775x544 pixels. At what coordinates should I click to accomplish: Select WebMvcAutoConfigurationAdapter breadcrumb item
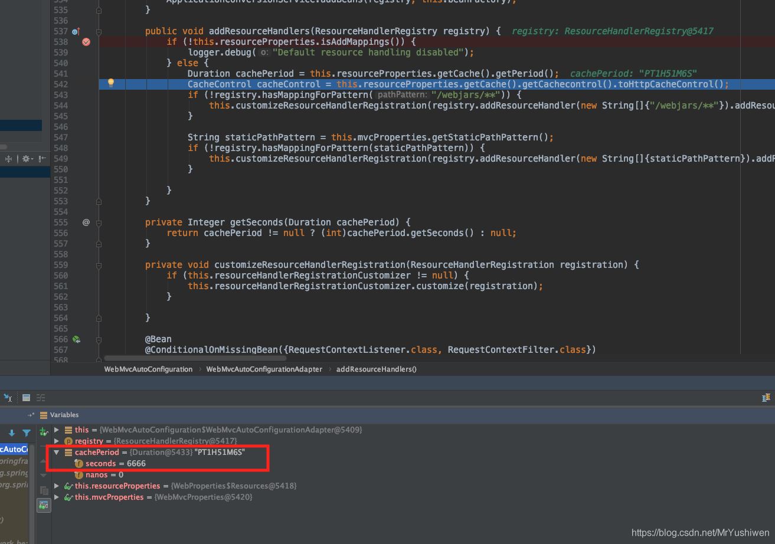coord(264,369)
